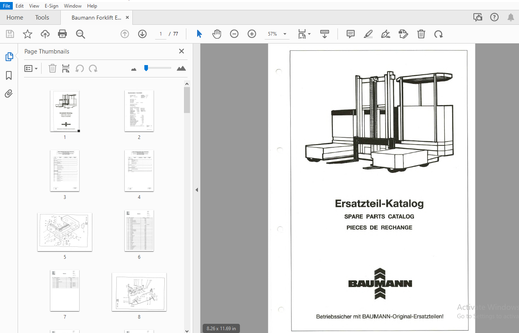This screenshot has height=333, width=519.
Task: Click the scrolling mode keyboard icon
Action: [325, 34]
